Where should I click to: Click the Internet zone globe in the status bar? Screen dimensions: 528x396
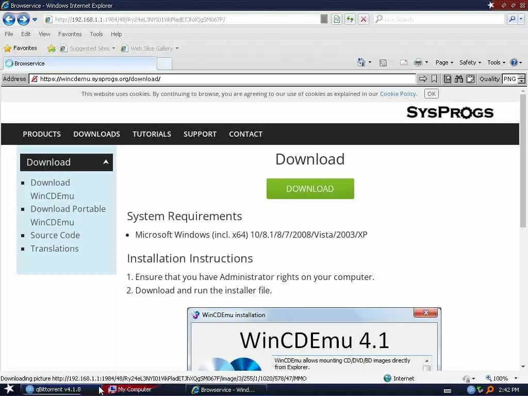pos(388,378)
